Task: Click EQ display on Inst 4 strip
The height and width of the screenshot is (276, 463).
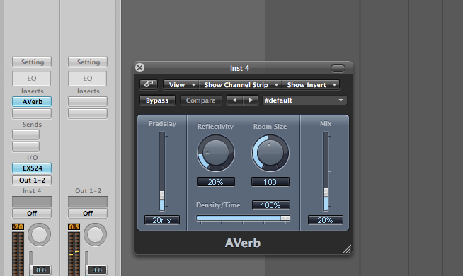Action: (x=32, y=79)
